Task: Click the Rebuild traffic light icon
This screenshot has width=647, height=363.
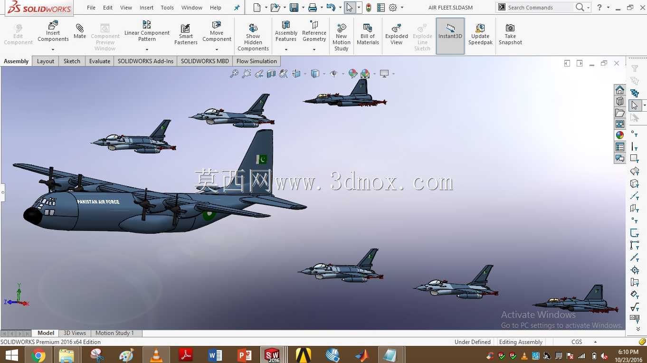Action: pyautogui.click(x=368, y=8)
